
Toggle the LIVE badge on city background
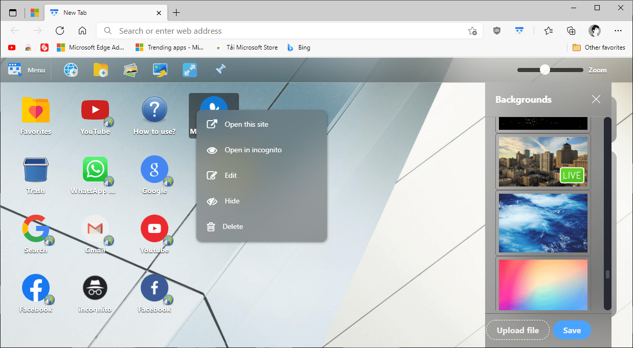(x=572, y=175)
